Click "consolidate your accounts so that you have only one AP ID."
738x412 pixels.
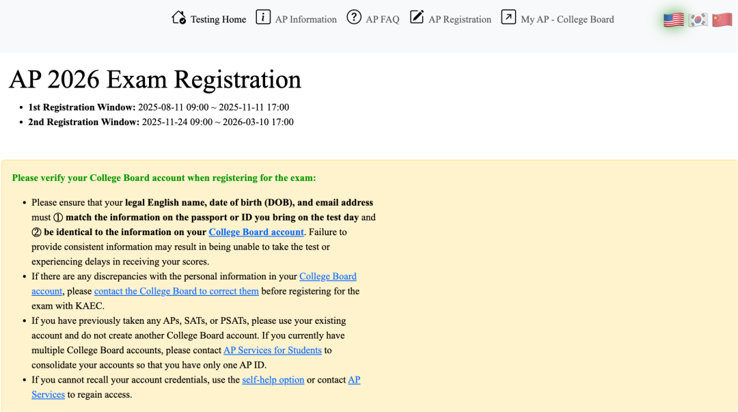coord(150,365)
